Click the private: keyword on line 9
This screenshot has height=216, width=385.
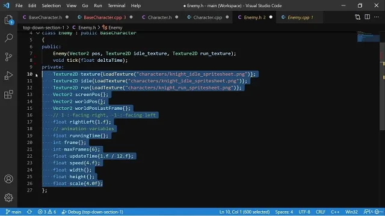tap(53, 67)
